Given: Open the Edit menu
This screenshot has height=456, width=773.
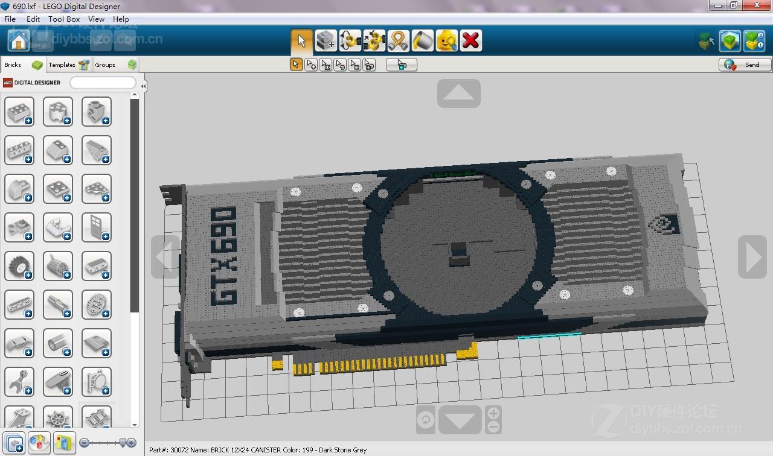Looking at the screenshot, I should [33, 19].
